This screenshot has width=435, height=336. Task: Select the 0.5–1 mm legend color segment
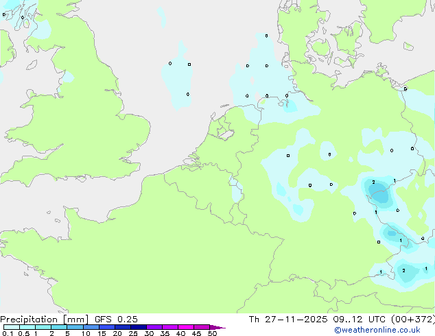pos(27,327)
